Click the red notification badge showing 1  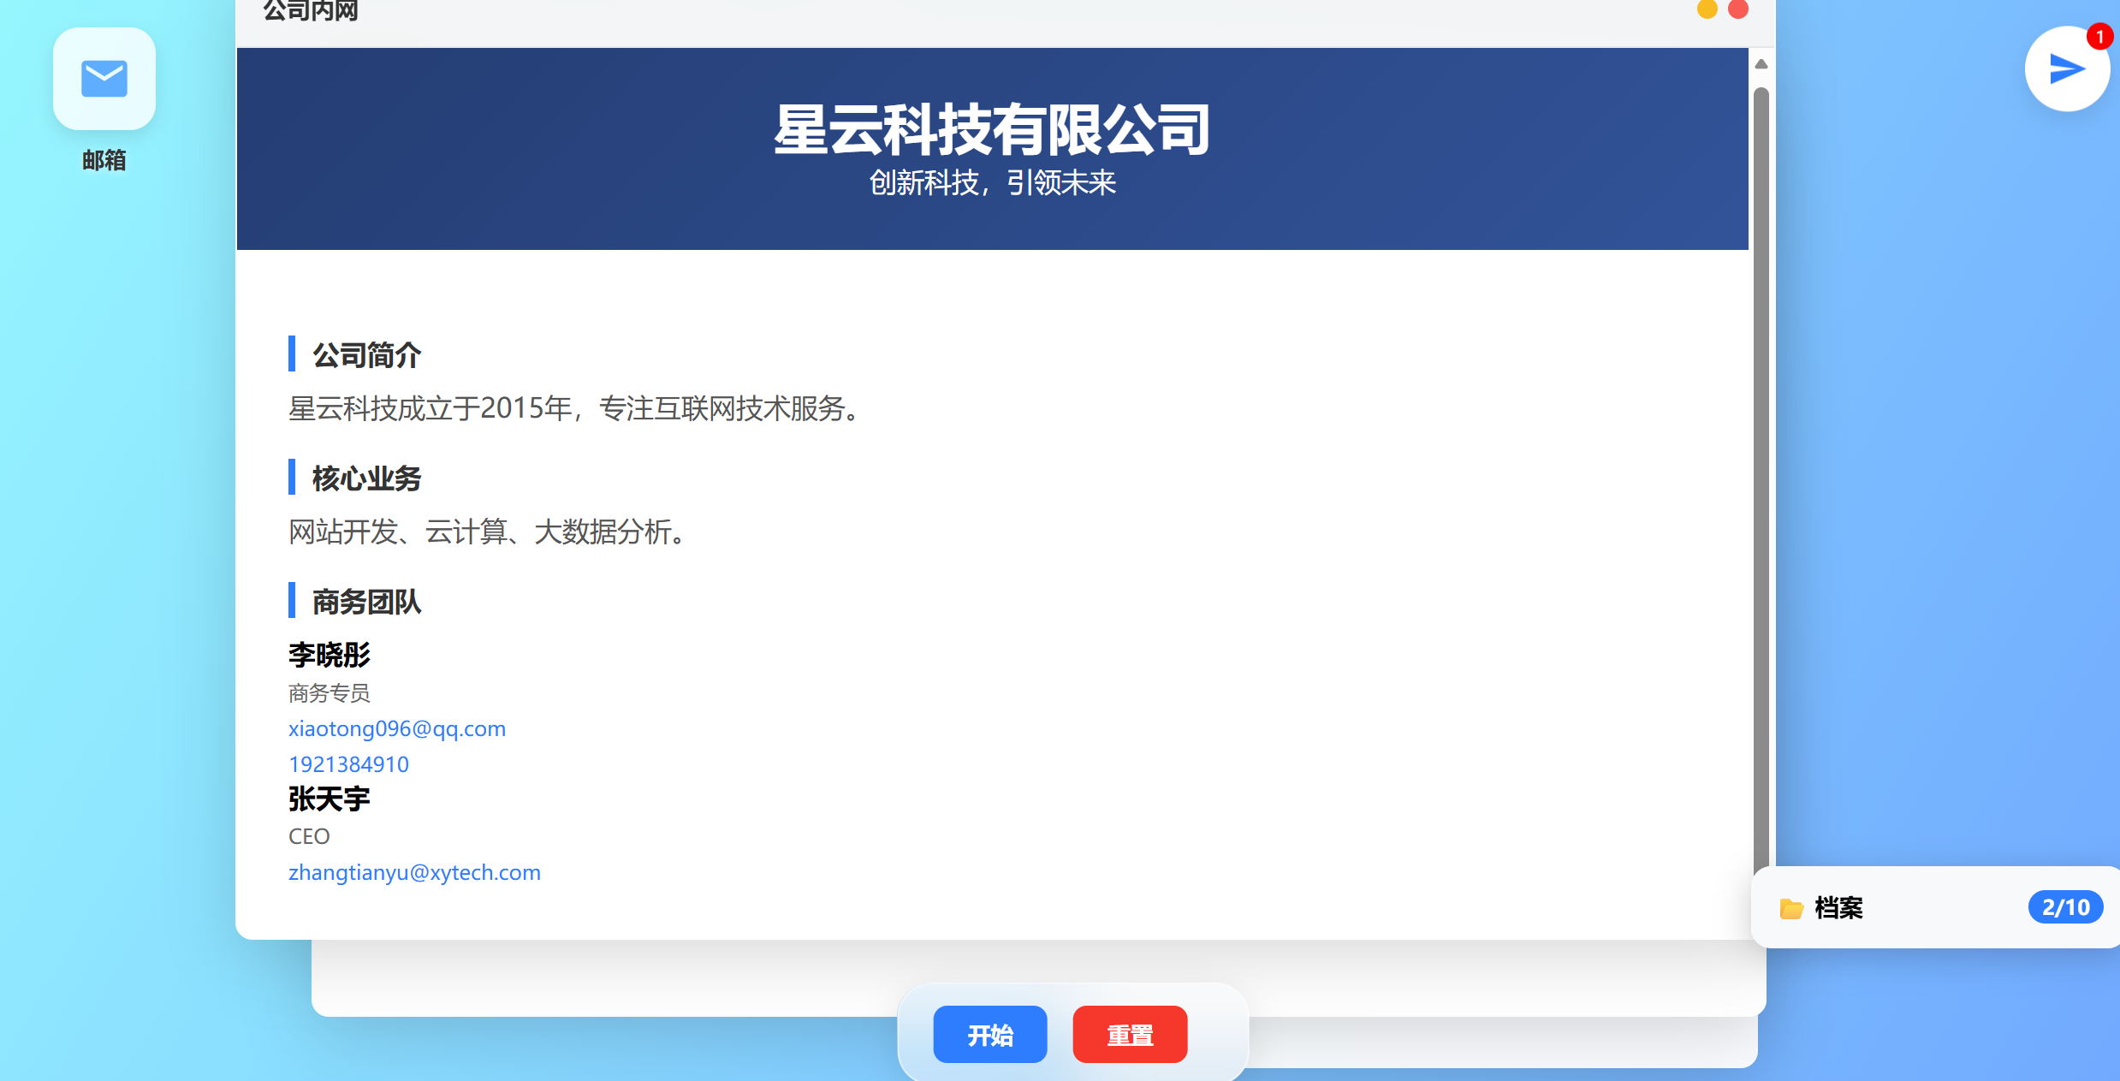[x=2099, y=37]
